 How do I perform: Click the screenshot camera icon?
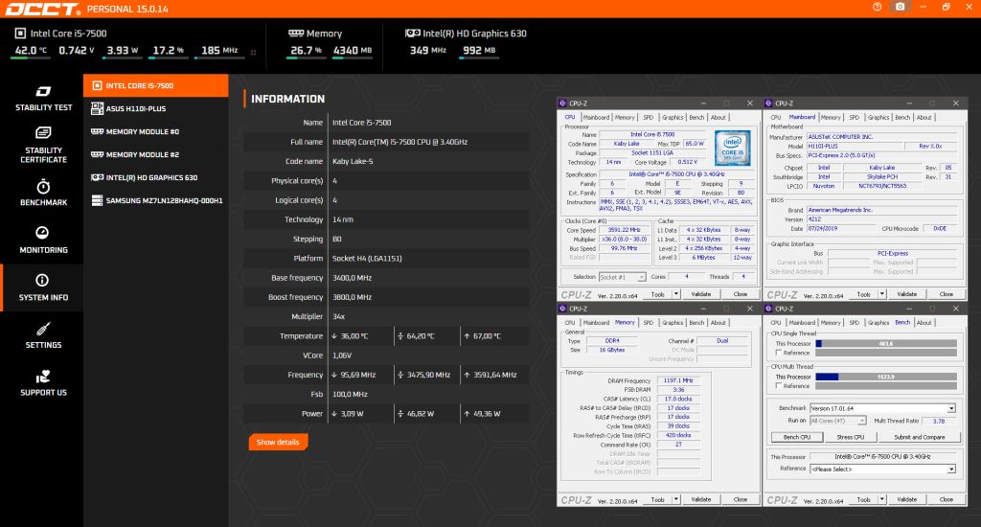[901, 7]
